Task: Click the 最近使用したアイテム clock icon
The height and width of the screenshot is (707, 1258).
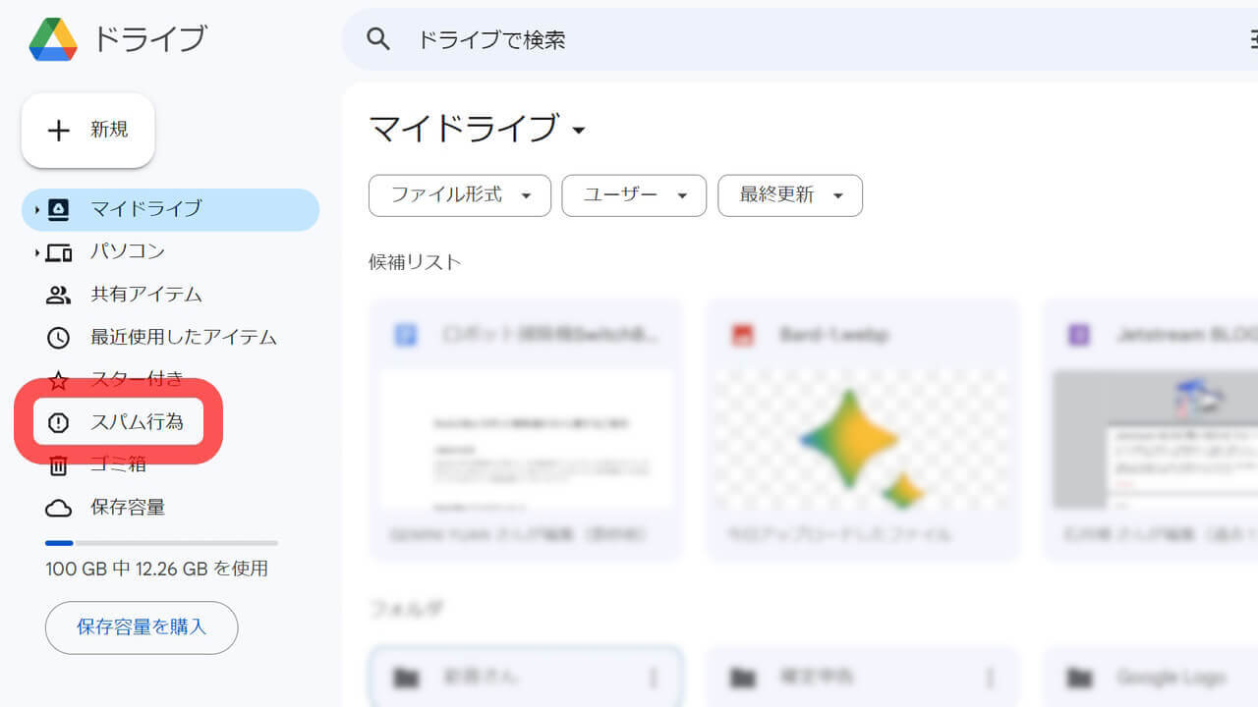Action: 58,337
